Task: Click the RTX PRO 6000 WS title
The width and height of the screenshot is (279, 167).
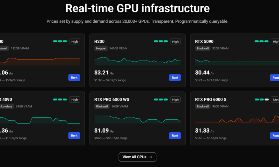Action: click(112, 100)
